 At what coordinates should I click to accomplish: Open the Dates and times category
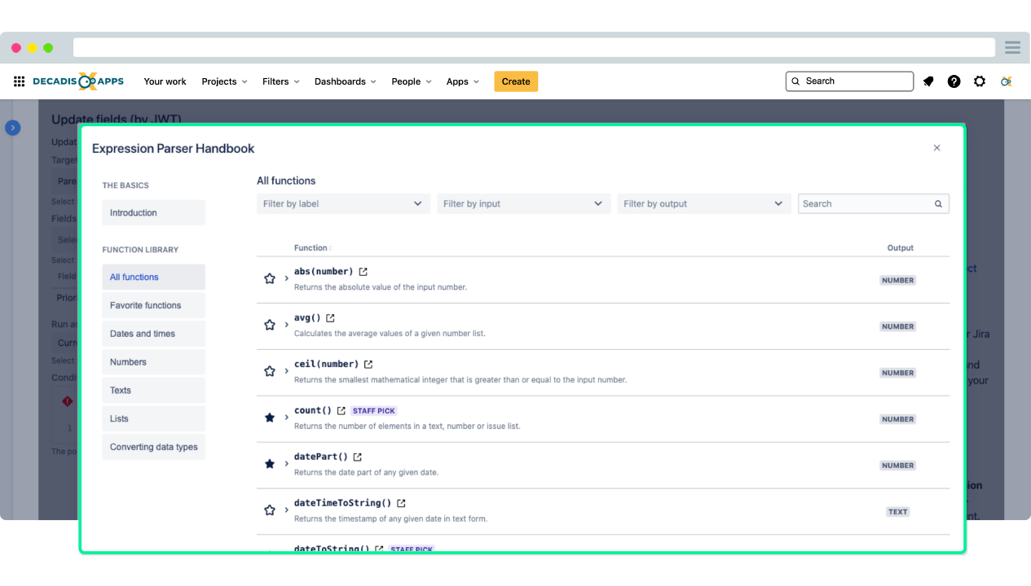pyautogui.click(x=153, y=334)
